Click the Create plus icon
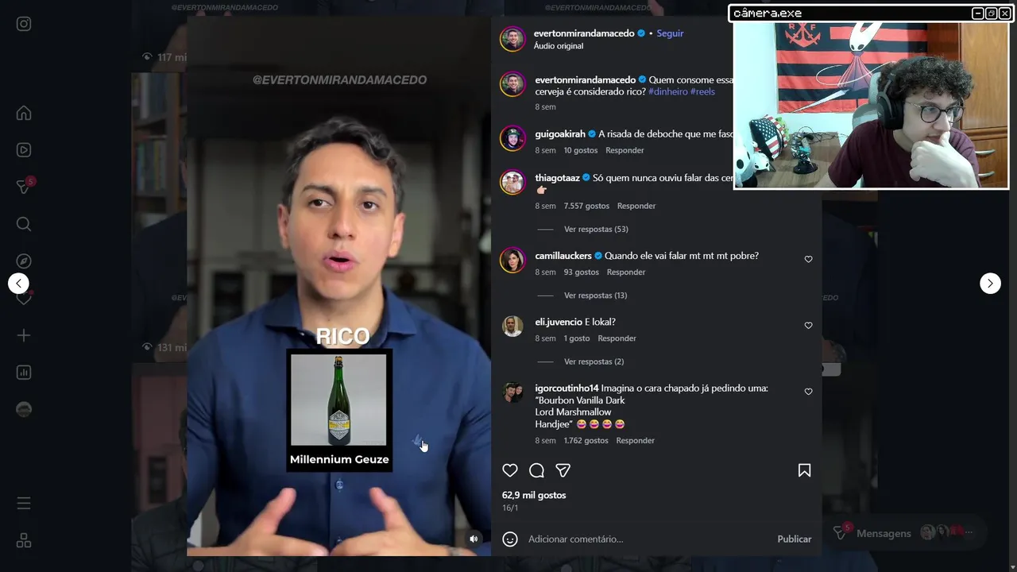Viewport: 1017px width, 572px height. (24, 335)
